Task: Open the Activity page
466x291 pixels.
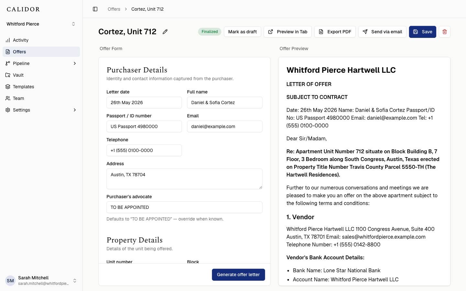Action: (41, 40)
